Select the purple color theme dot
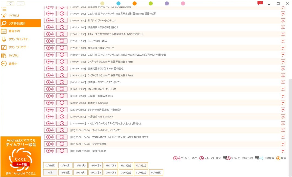This screenshot has width=292, height=177. tap(167, 3)
